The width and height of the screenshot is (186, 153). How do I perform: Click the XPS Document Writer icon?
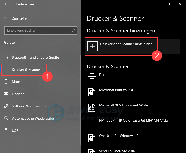(92, 108)
